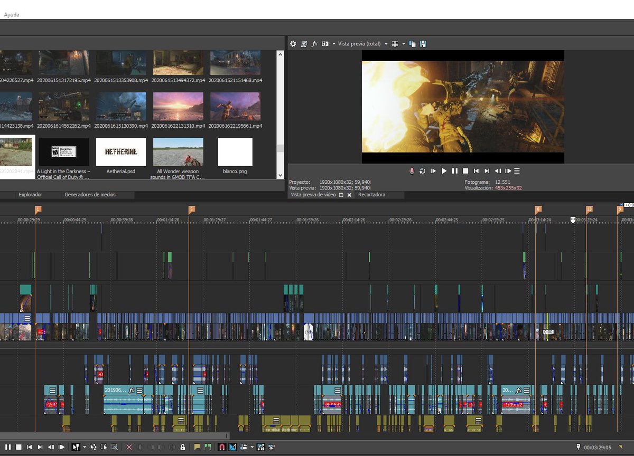This screenshot has width=634, height=456.
Task: Select media file 2020061513494372.mp4
Action: click(178, 66)
